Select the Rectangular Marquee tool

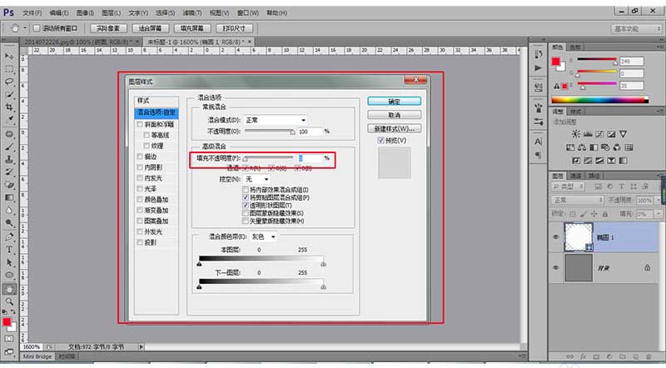(9, 69)
